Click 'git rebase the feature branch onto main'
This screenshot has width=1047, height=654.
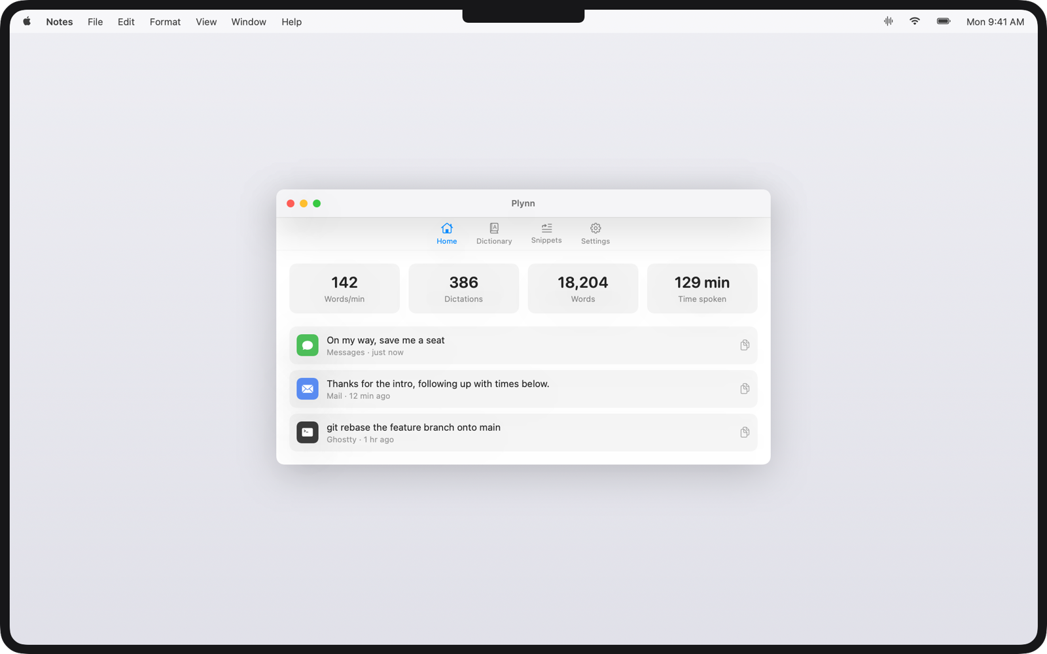(414, 428)
